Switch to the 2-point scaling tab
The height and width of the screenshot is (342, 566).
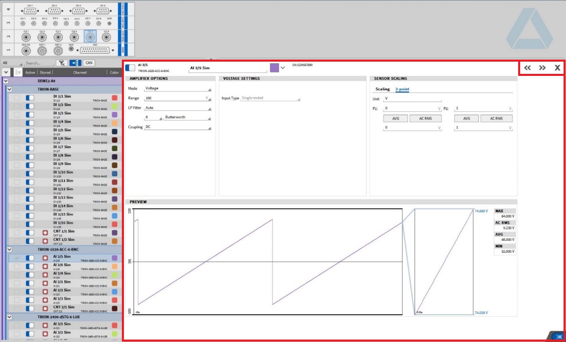402,89
